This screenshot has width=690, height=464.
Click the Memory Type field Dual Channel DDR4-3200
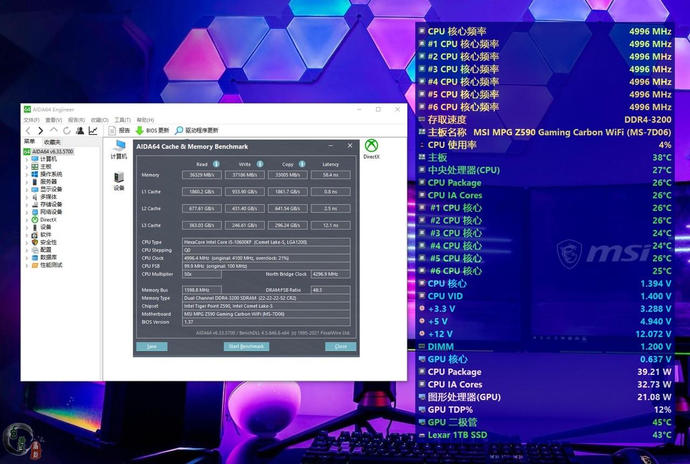tap(266, 298)
